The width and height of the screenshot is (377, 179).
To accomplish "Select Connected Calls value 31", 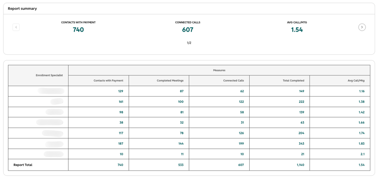I will [x=242, y=122].
